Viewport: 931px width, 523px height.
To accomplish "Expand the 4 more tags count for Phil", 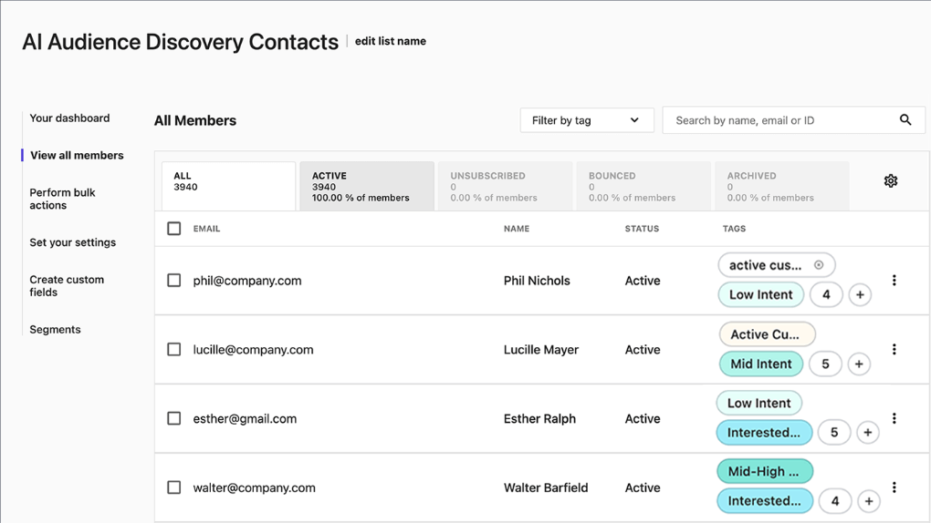I will (x=826, y=295).
